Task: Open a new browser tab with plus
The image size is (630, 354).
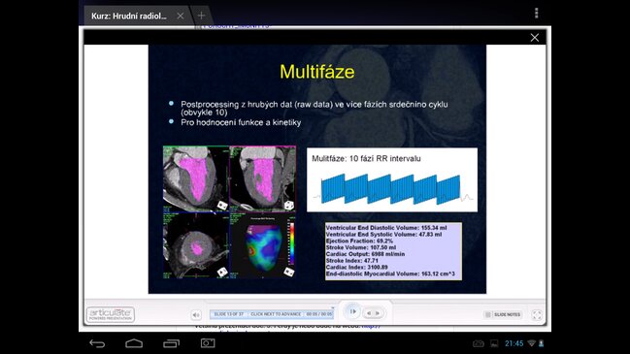Action: (201, 16)
